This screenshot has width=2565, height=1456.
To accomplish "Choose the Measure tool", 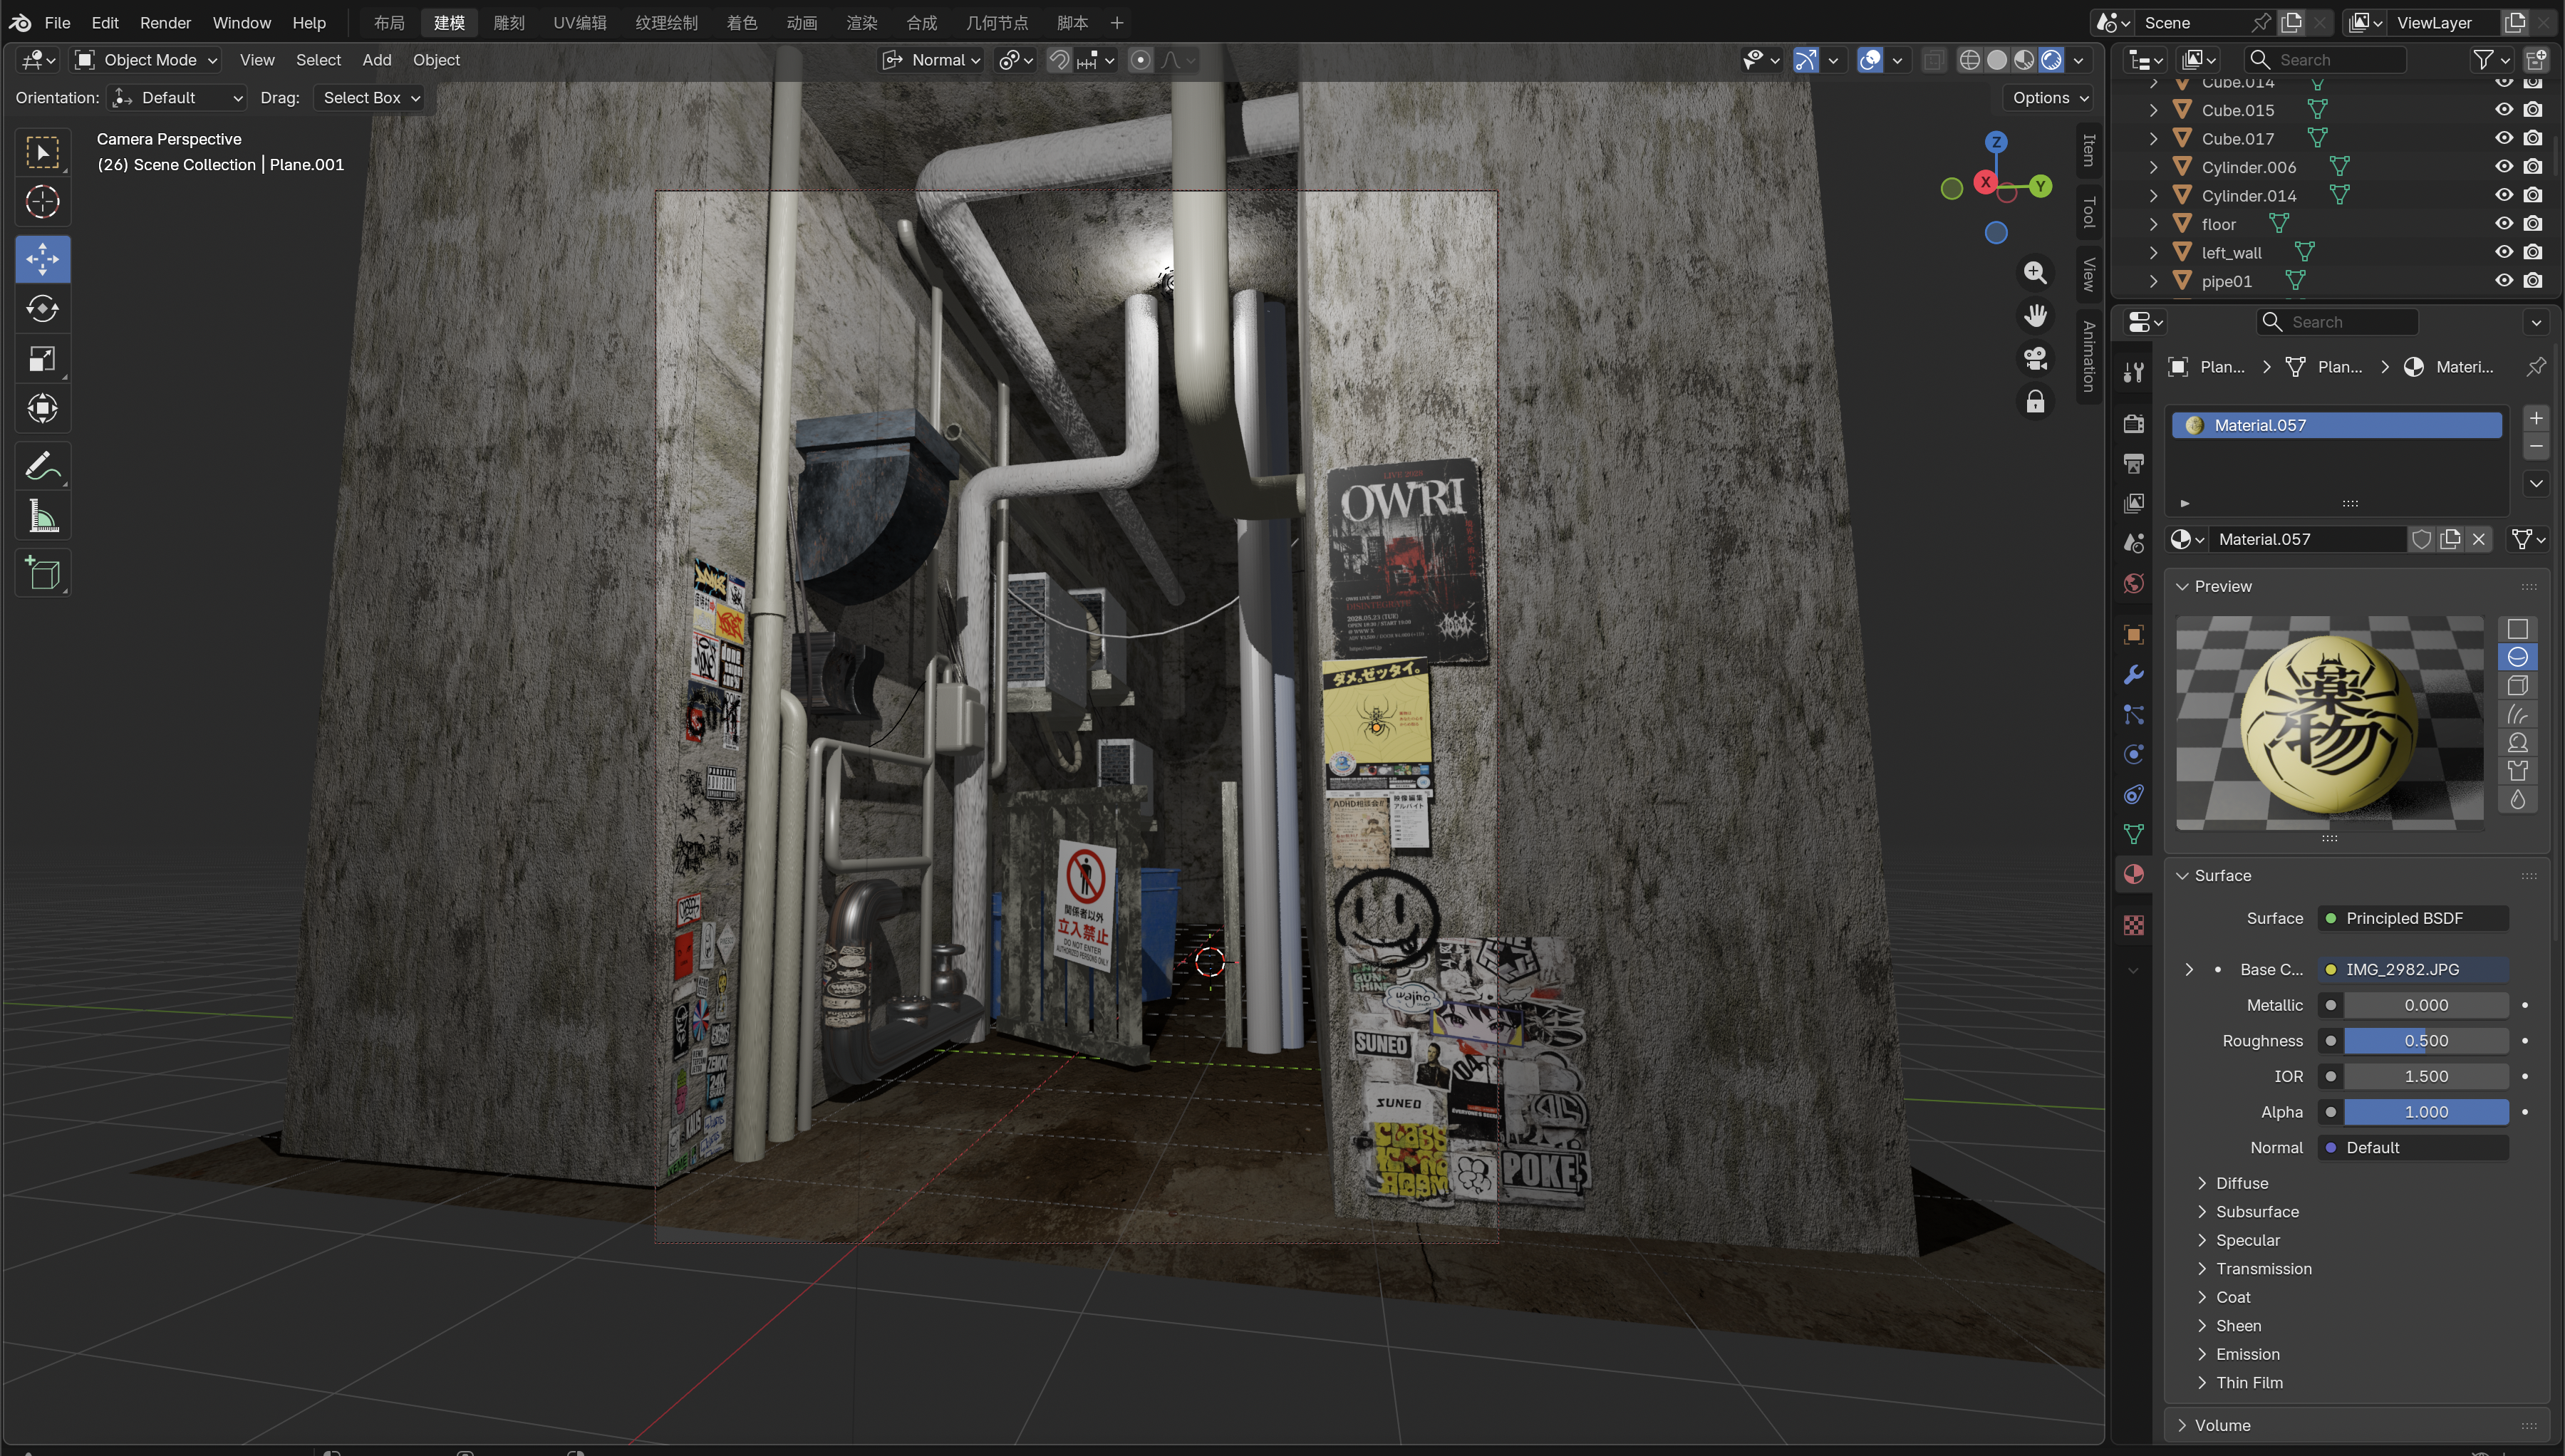I will click(42, 516).
